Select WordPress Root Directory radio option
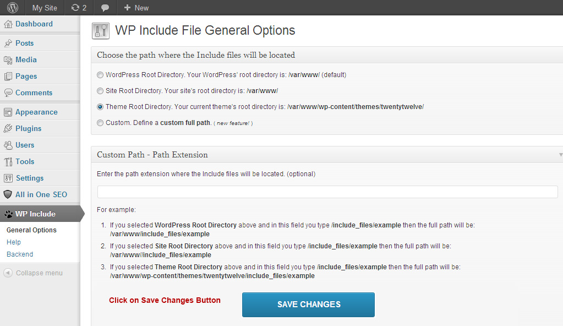Image resolution: width=563 pixels, height=326 pixels. pos(100,75)
